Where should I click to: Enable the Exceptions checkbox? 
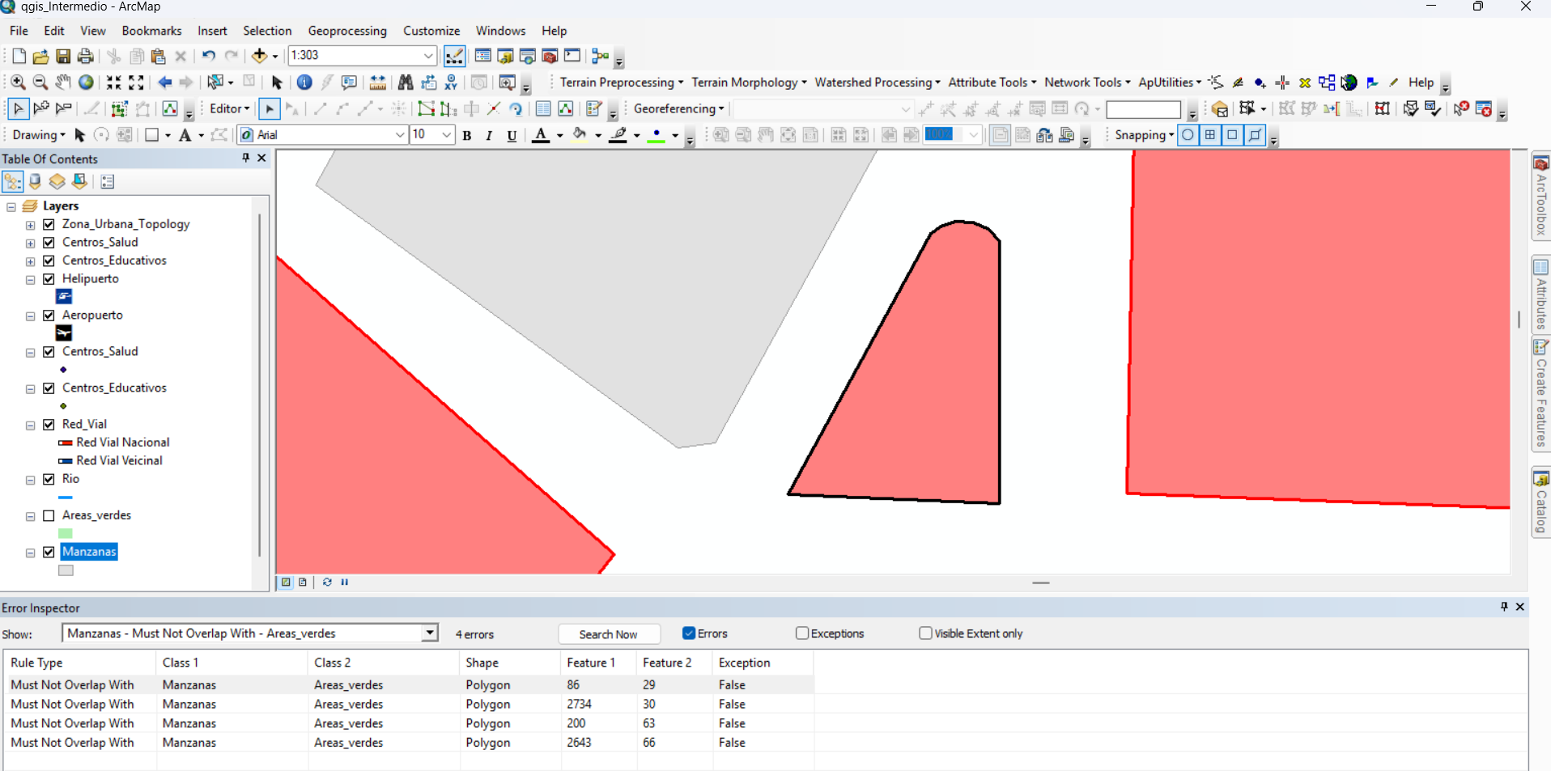pyautogui.click(x=802, y=633)
